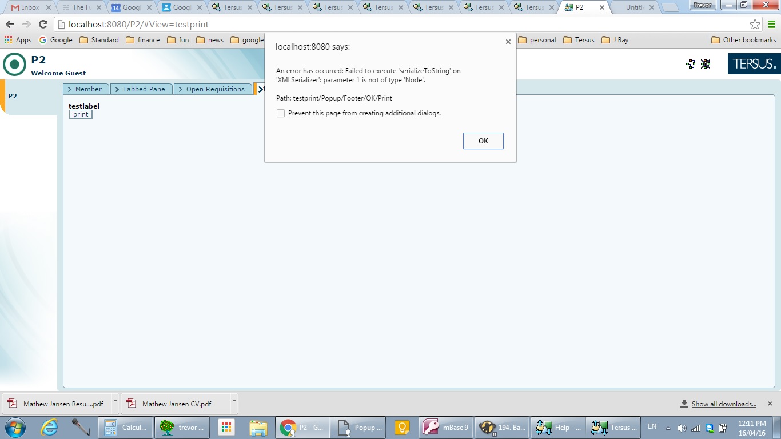
Task: Click Show all downloads link
Action: [723, 404]
